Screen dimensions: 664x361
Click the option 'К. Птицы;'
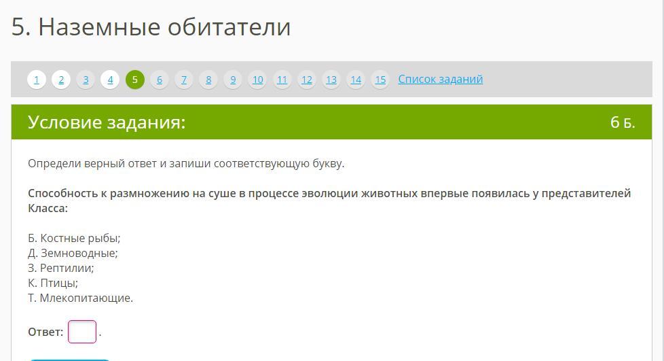53,283
